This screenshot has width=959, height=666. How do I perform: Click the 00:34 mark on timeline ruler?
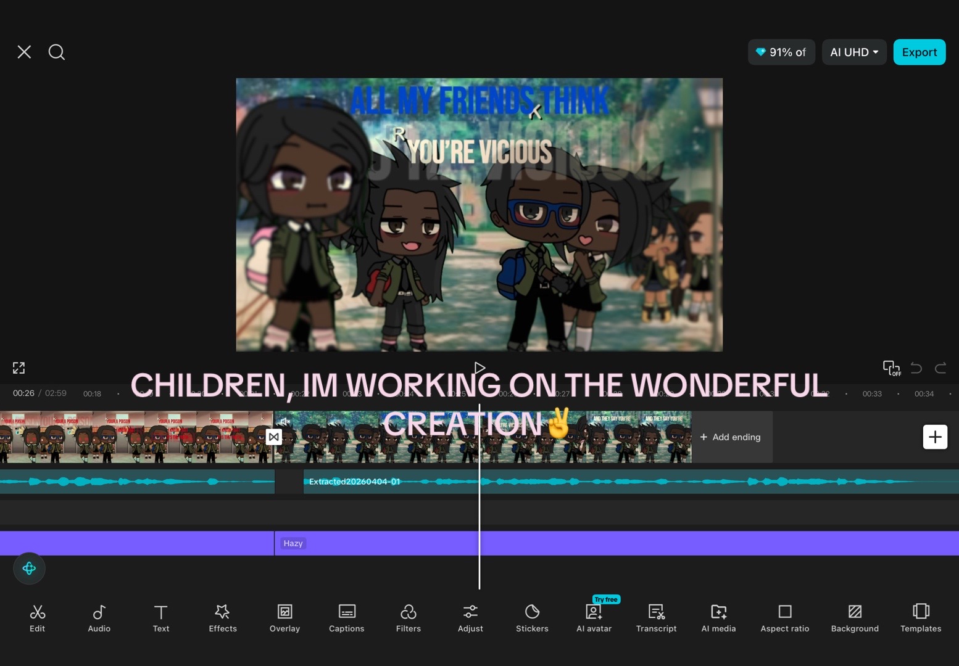924,393
